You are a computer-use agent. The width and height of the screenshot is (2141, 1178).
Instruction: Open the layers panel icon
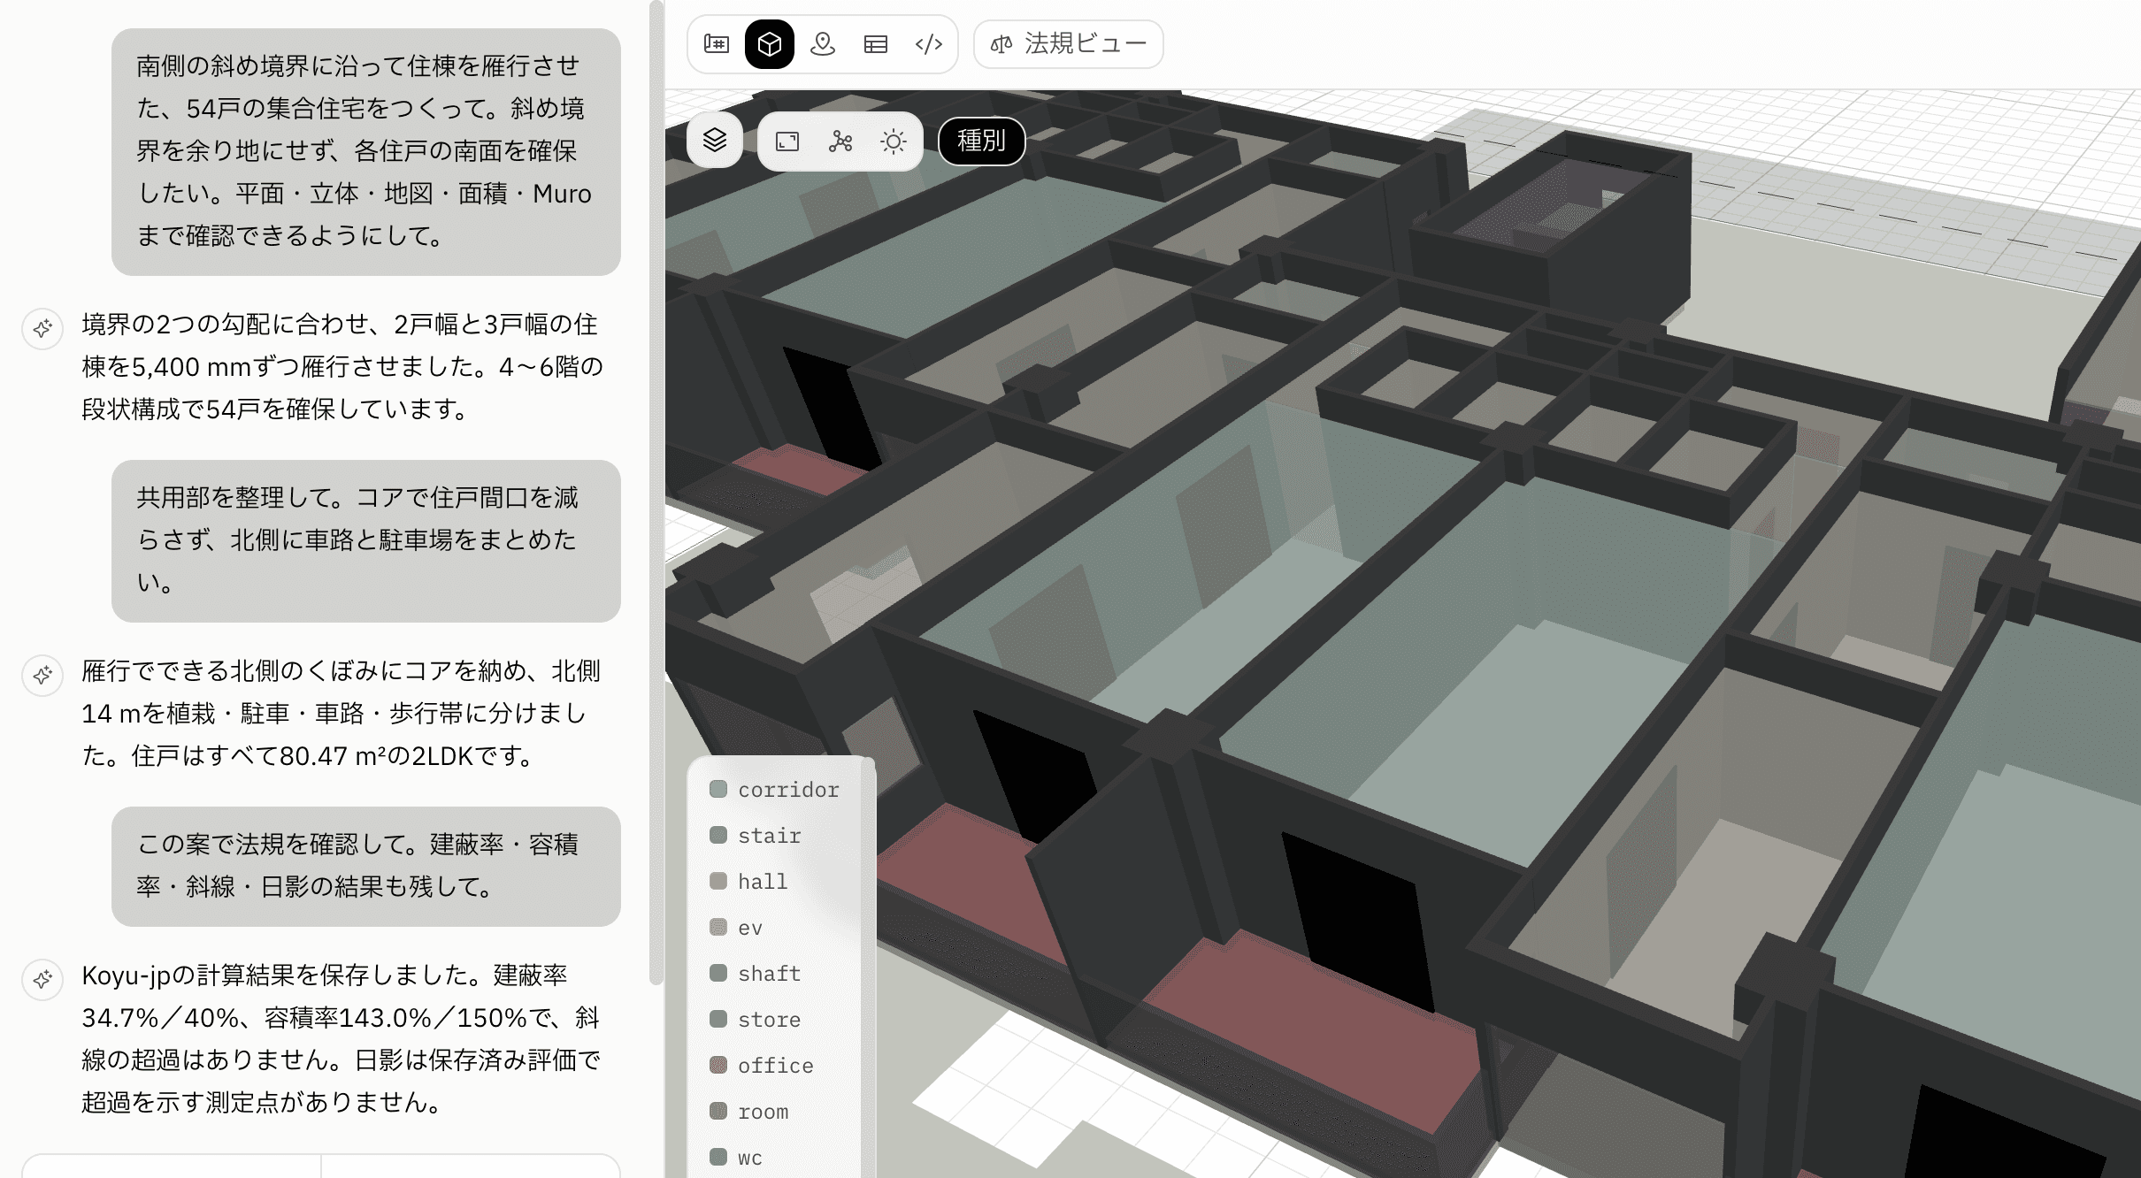(x=715, y=141)
